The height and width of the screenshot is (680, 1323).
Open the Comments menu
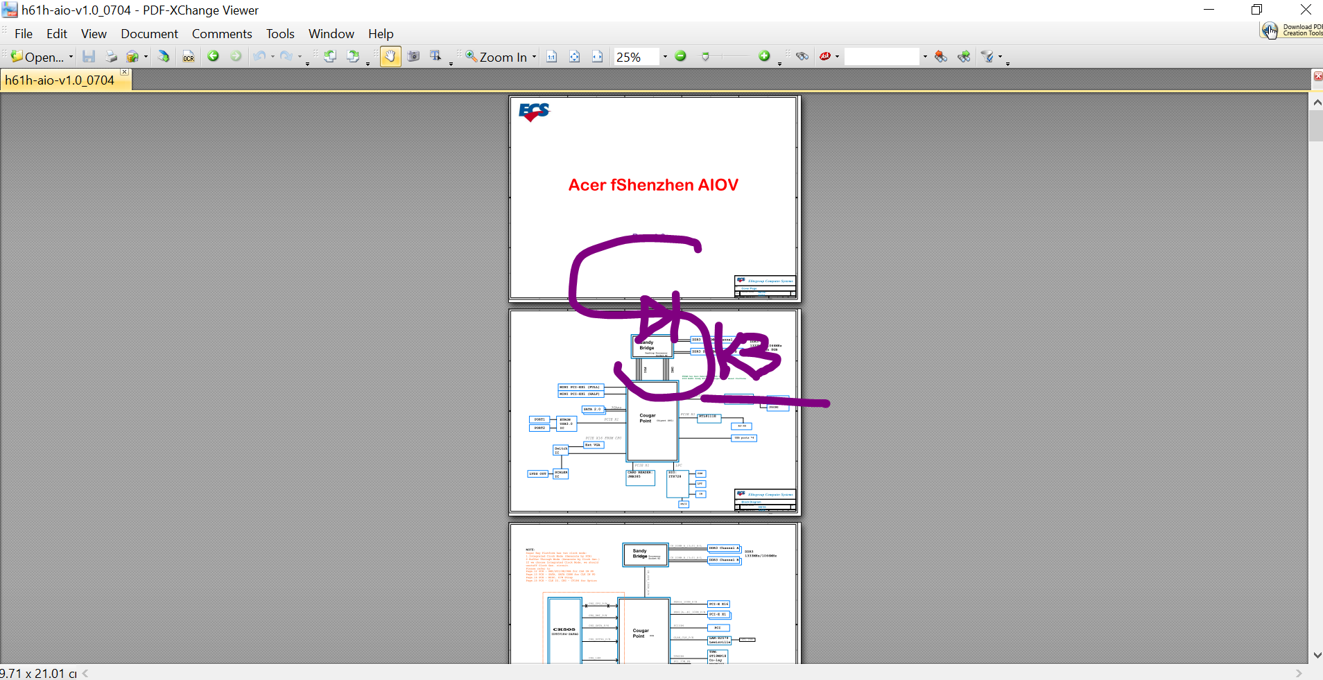pyautogui.click(x=222, y=34)
